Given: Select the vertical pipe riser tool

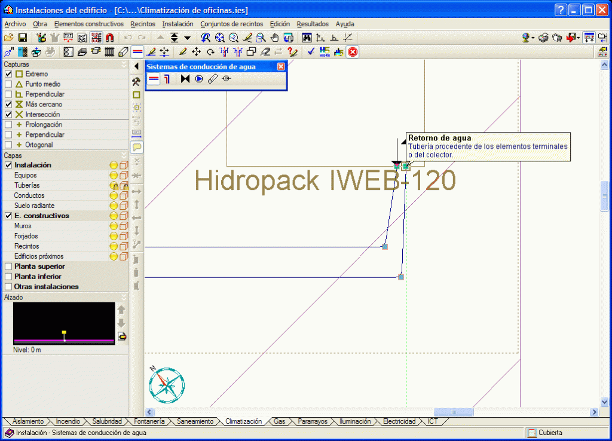Looking at the screenshot, I should (167, 79).
